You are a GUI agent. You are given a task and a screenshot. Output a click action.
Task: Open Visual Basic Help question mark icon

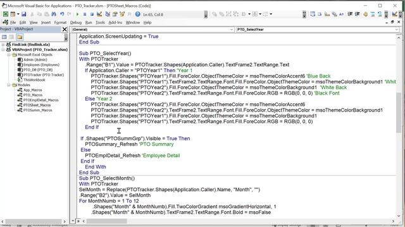138,14
